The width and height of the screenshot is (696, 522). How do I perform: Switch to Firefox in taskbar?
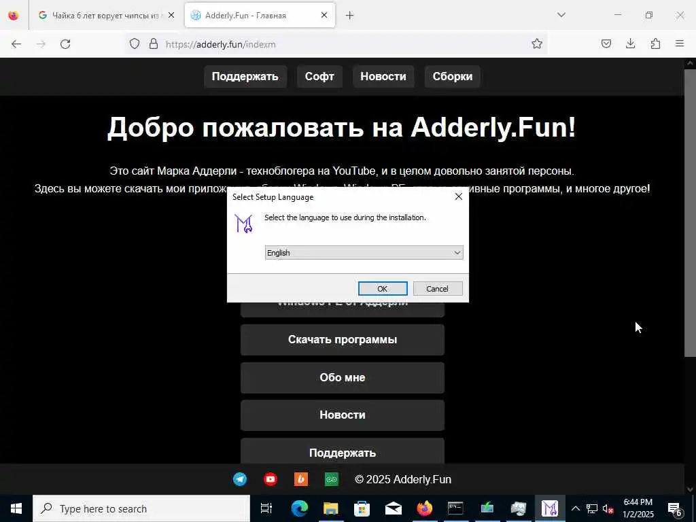424,508
